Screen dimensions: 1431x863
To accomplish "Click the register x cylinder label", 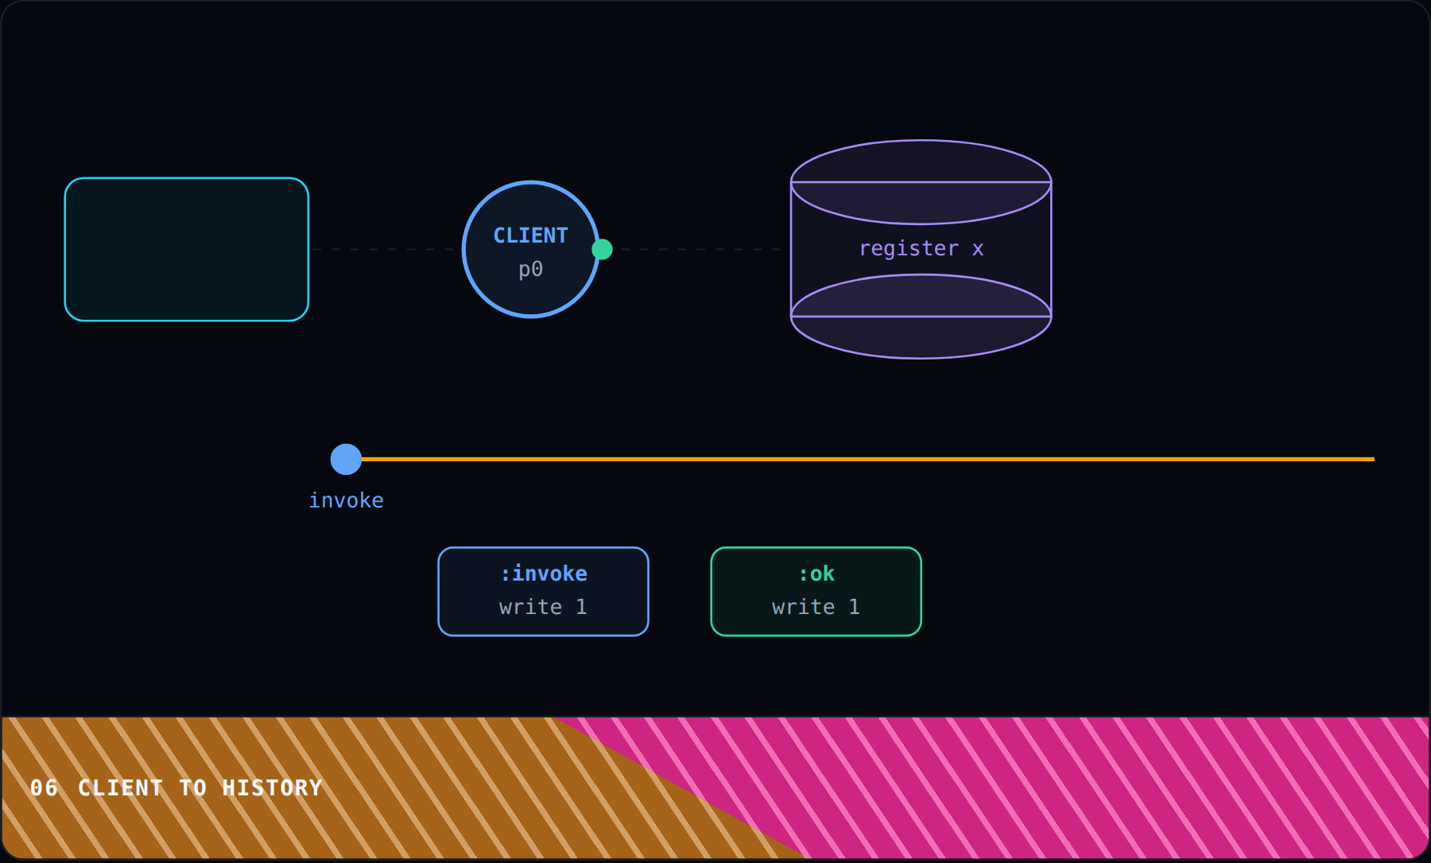I will (x=921, y=248).
